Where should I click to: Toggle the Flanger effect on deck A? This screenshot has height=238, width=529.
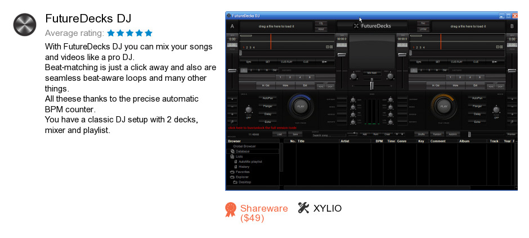(x=268, y=106)
